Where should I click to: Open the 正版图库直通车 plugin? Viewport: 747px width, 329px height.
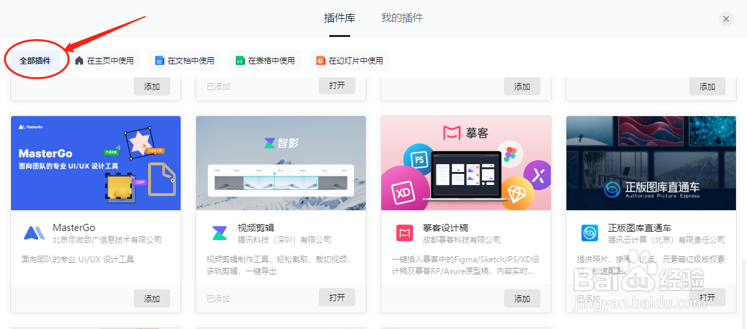[707, 298]
